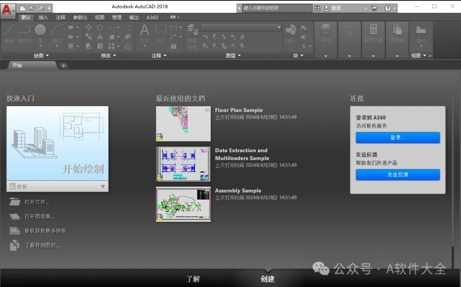Expand the 块 (Block) panel title

click(x=298, y=55)
